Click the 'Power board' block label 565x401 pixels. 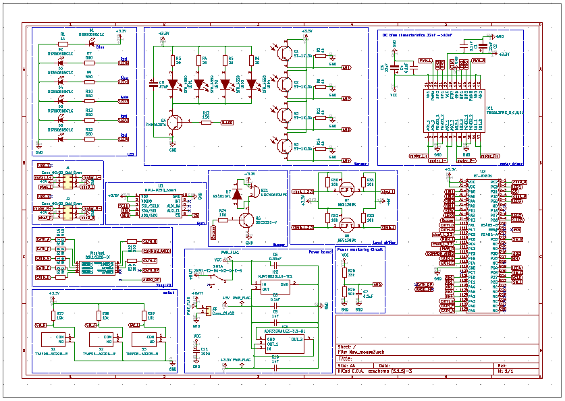pyautogui.click(x=320, y=252)
